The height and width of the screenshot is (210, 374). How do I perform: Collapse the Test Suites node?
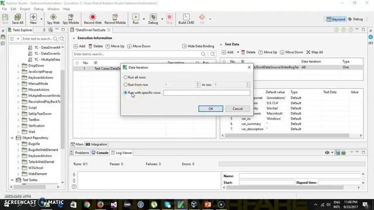pos(12,180)
